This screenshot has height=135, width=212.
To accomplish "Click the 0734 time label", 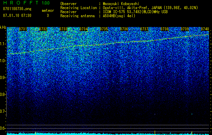I will pyautogui.click(x=84, y=29).
